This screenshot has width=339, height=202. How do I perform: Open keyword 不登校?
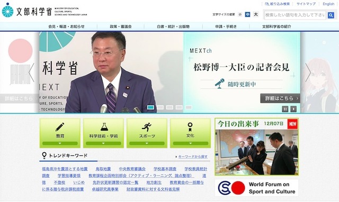click(x=59, y=182)
